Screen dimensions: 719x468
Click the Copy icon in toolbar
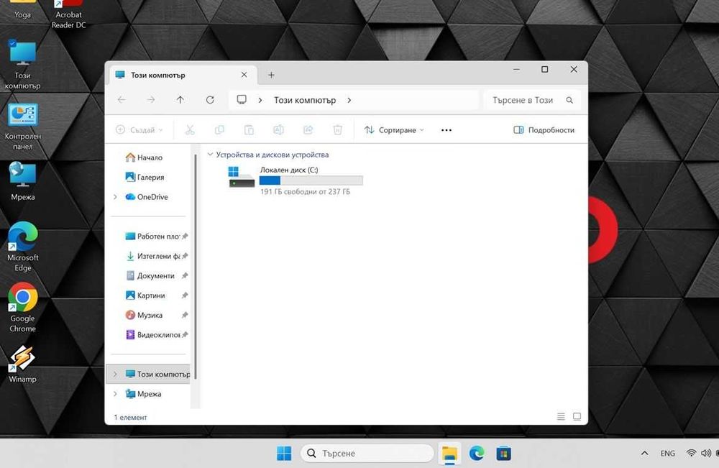point(219,130)
